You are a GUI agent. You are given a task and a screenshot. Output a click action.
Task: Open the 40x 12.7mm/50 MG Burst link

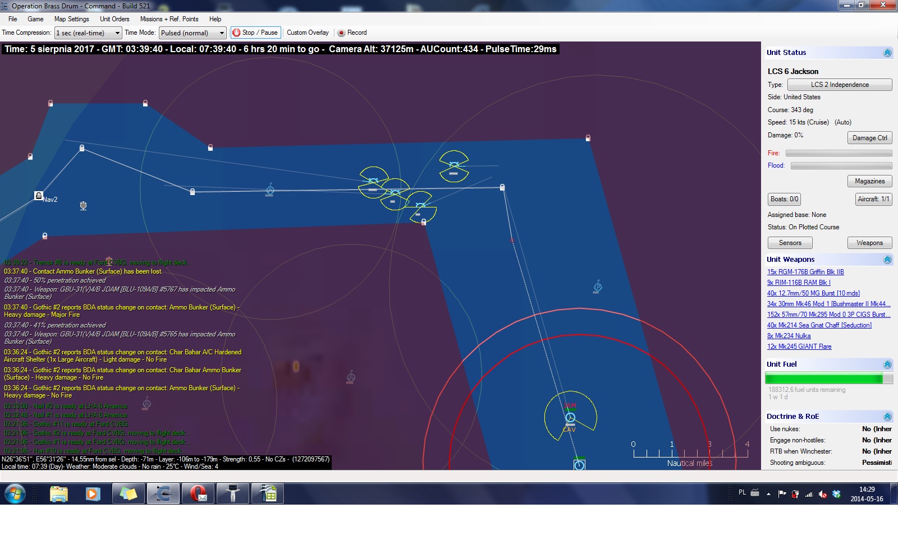[x=813, y=293]
